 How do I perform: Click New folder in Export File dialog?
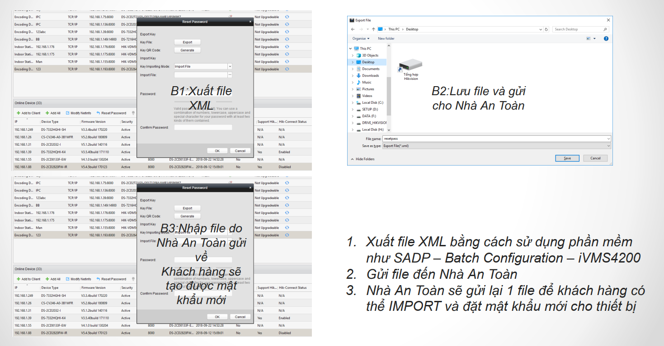click(x=386, y=38)
